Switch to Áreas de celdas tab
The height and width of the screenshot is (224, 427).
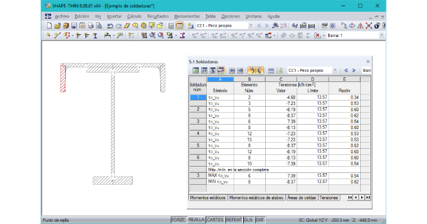[x=302, y=198]
